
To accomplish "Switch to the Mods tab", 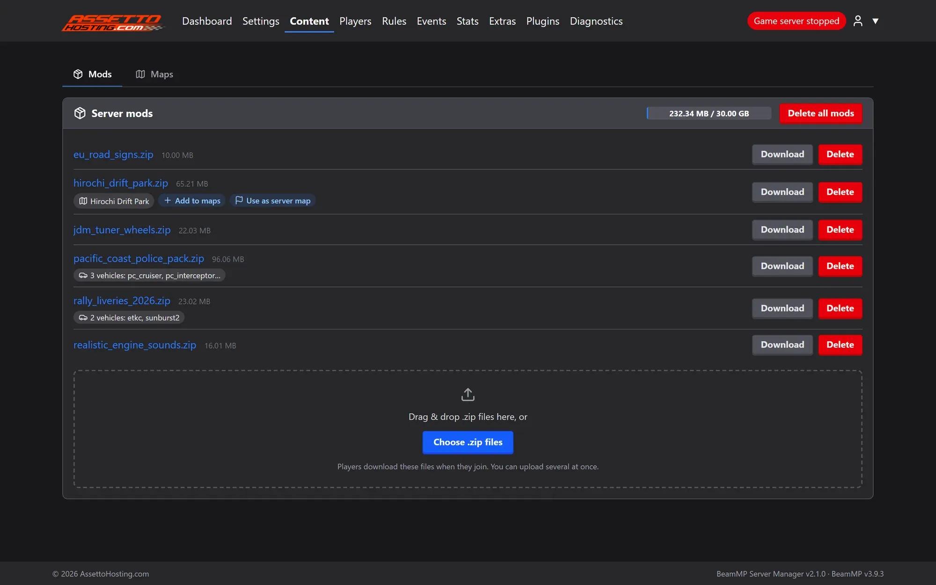I will pos(92,74).
